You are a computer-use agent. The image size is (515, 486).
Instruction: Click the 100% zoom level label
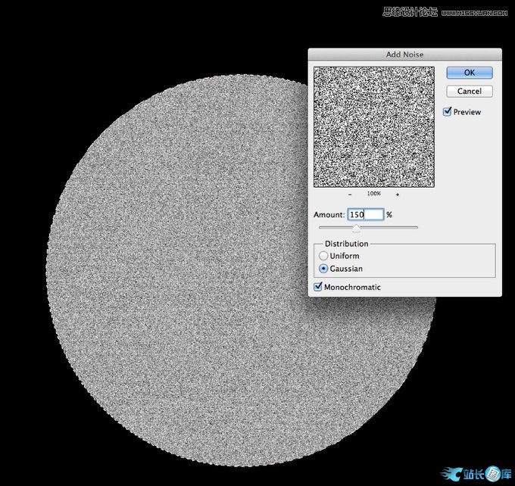coord(373,194)
